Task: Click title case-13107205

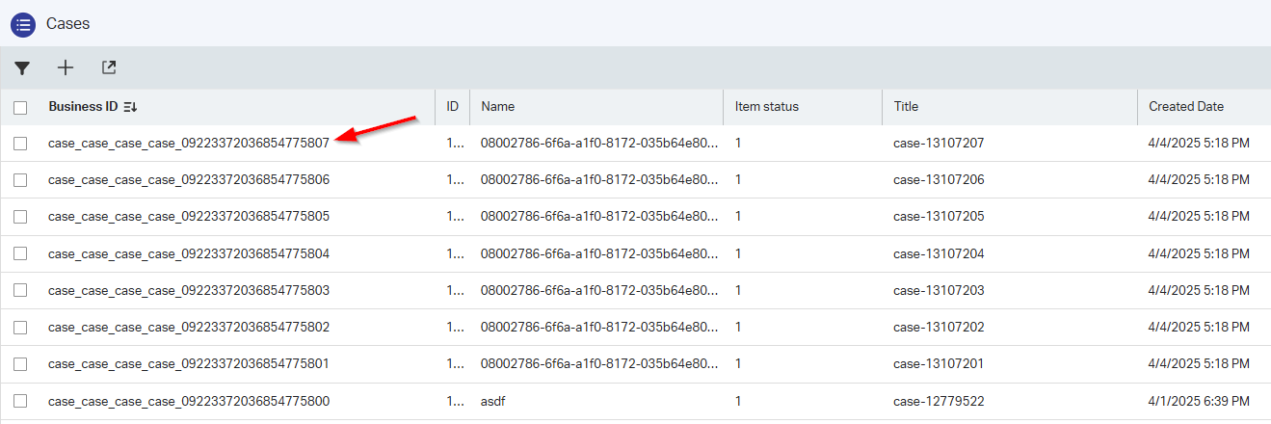Action: (939, 217)
